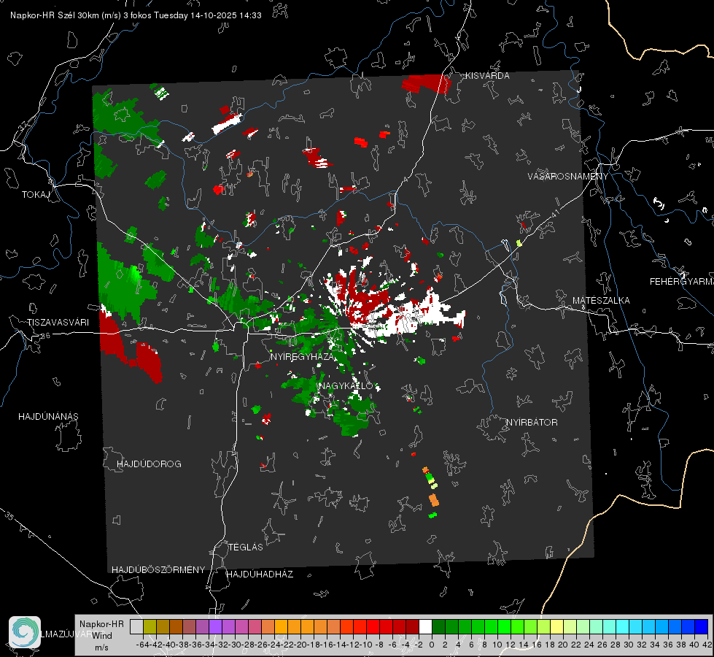
Task: Click the HAJDÚBÖSZÖRMÉNY label
Action: pyautogui.click(x=158, y=570)
